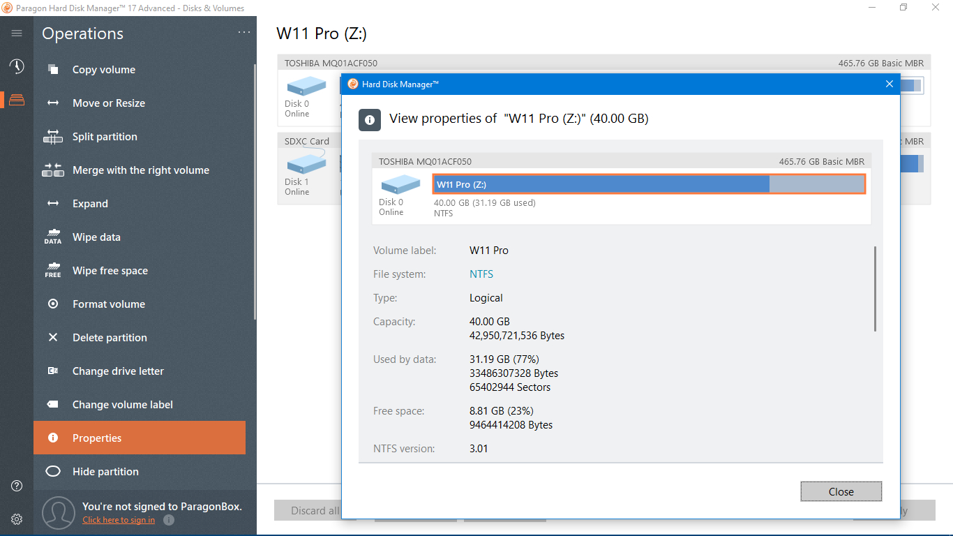Select Wipe free space operation
Viewport: 953px width, 536px height.
coord(140,270)
